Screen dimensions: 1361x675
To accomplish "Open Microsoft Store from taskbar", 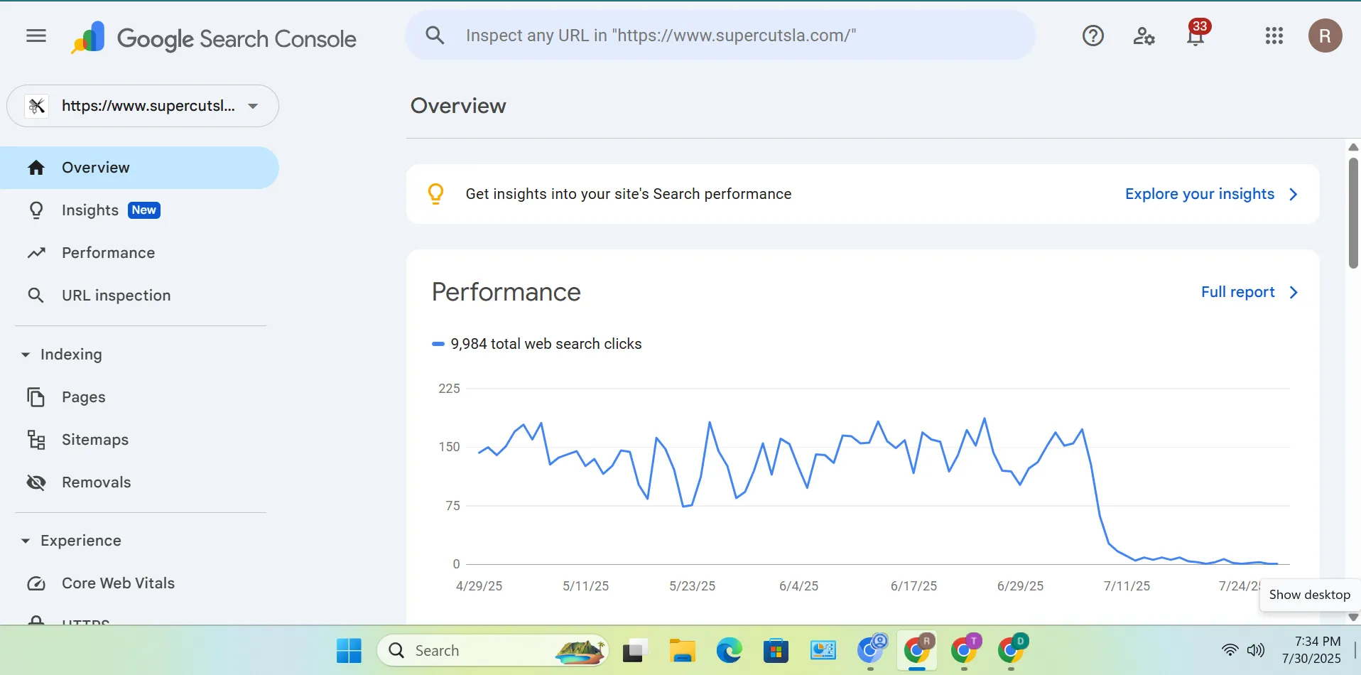I will (x=776, y=650).
